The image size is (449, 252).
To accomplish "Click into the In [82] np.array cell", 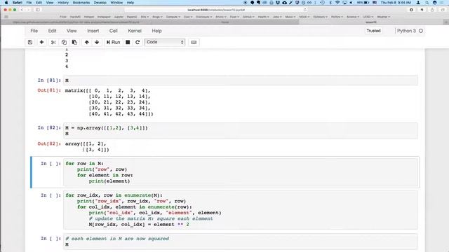I will click(241, 131).
